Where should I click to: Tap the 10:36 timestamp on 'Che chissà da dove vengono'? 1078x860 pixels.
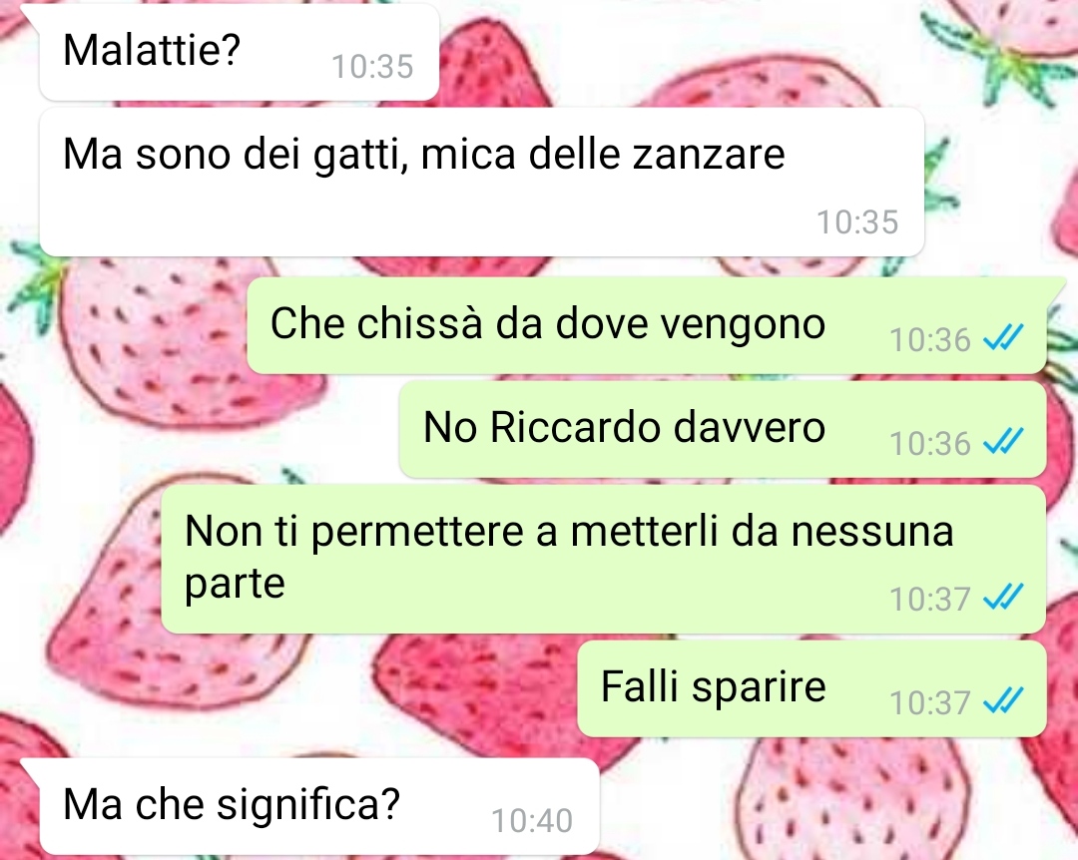929,339
